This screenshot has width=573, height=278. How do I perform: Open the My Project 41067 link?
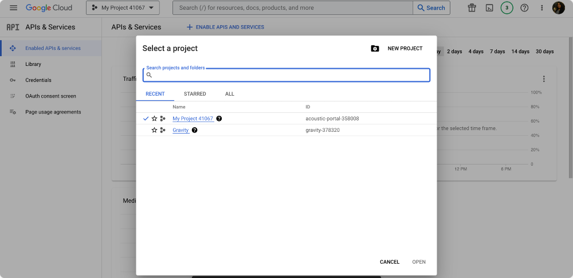193,119
